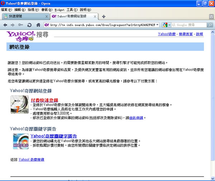The image size is (215, 181).
Task: Open the 編輯(E) menu
Action: click(20, 10)
